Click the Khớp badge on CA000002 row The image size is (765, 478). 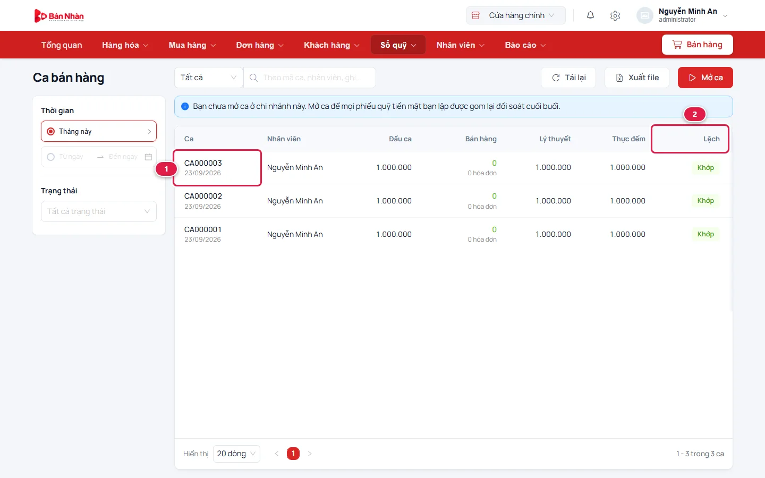coord(705,201)
